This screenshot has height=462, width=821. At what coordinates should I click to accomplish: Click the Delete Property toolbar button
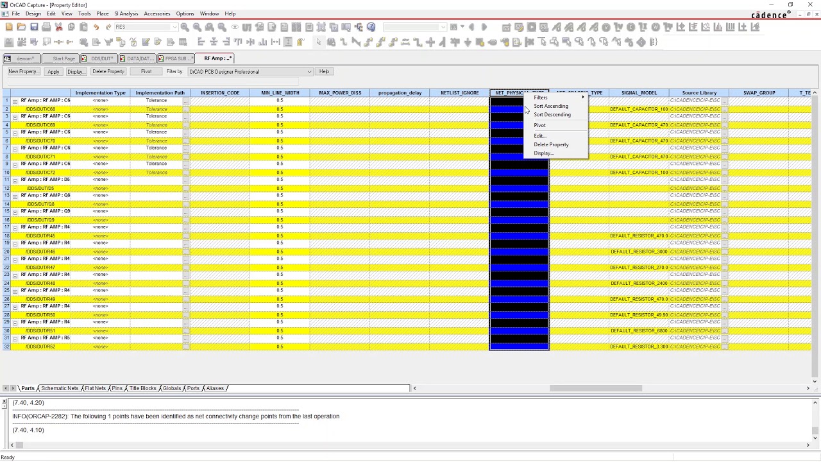pyautogui.click(x=108, y=72)
